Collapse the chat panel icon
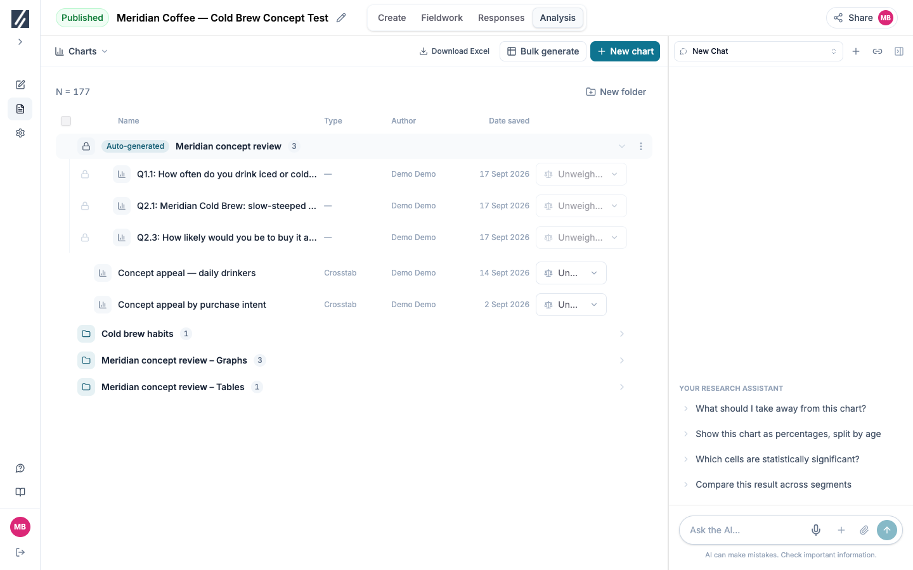This screenshot has height=570, width=913. click(899, 51)
